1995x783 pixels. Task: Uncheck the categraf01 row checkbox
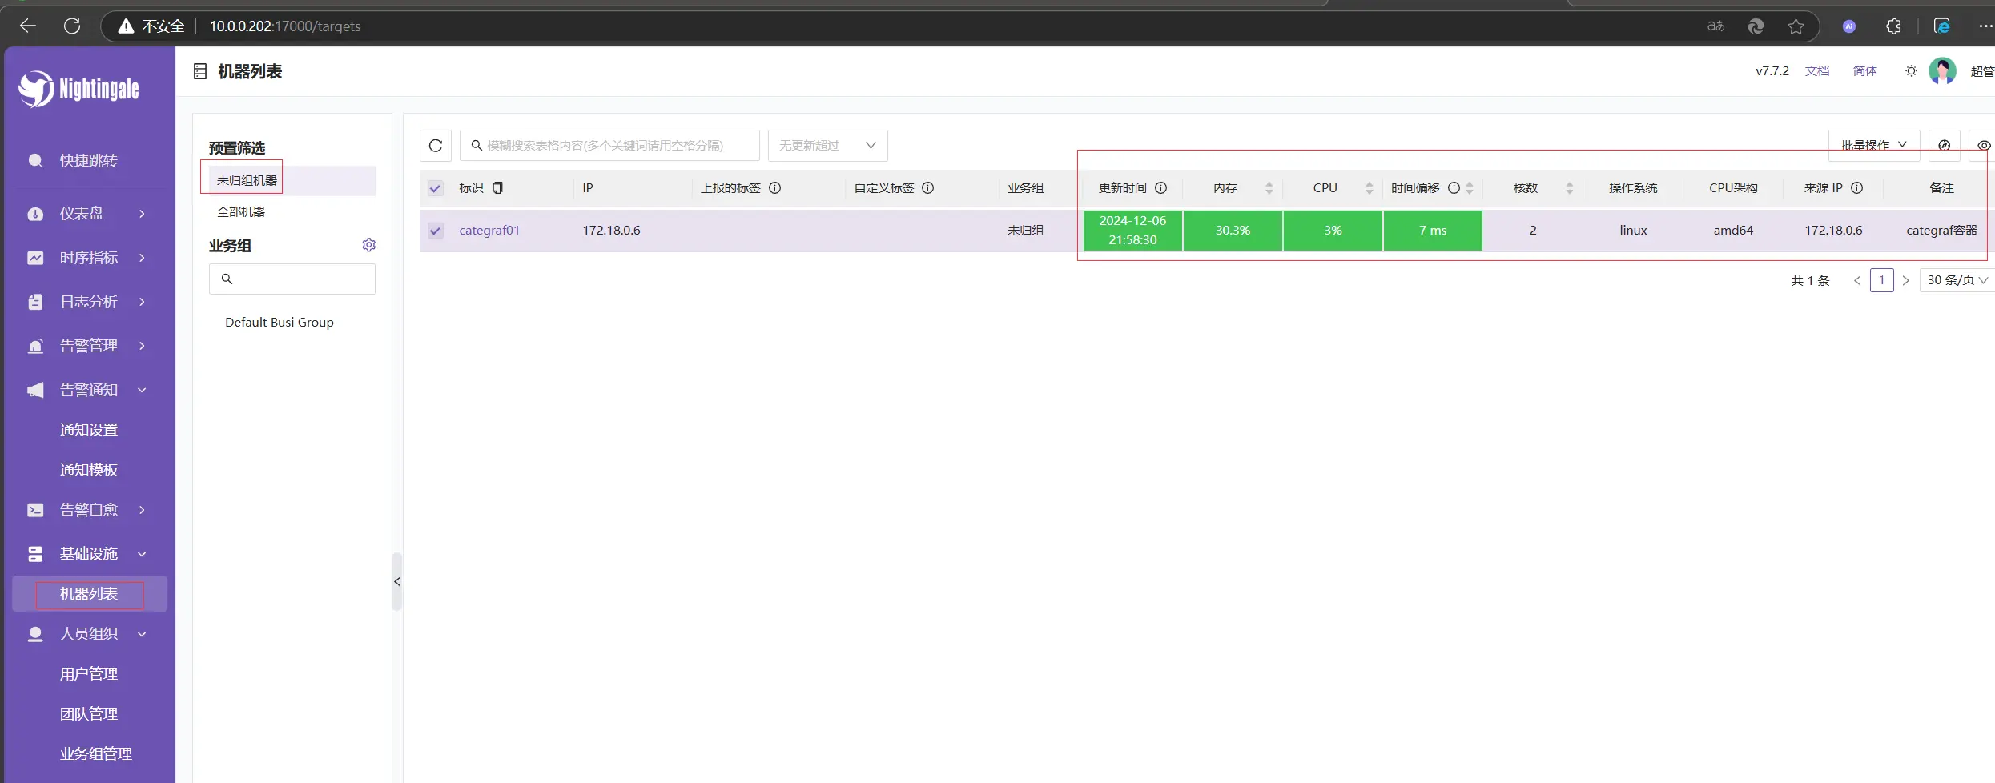click(435, 231)
